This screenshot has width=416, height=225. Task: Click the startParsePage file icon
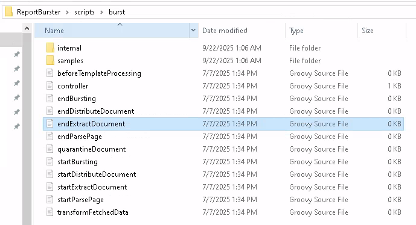click(x=50, y=200)
